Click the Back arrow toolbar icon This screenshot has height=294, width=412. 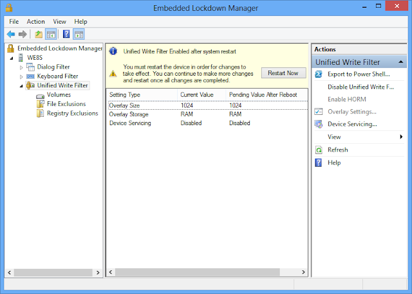(x=11, y=34)
